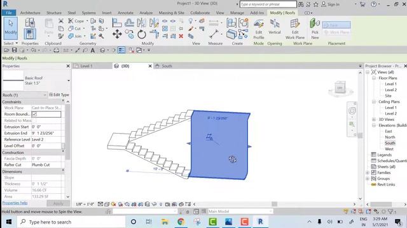Select the Move tool

point(117,34)
